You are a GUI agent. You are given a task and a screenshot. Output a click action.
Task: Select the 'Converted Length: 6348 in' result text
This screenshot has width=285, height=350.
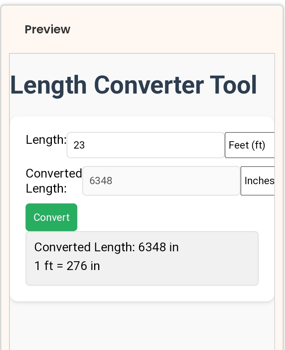[x=107, y=247]
